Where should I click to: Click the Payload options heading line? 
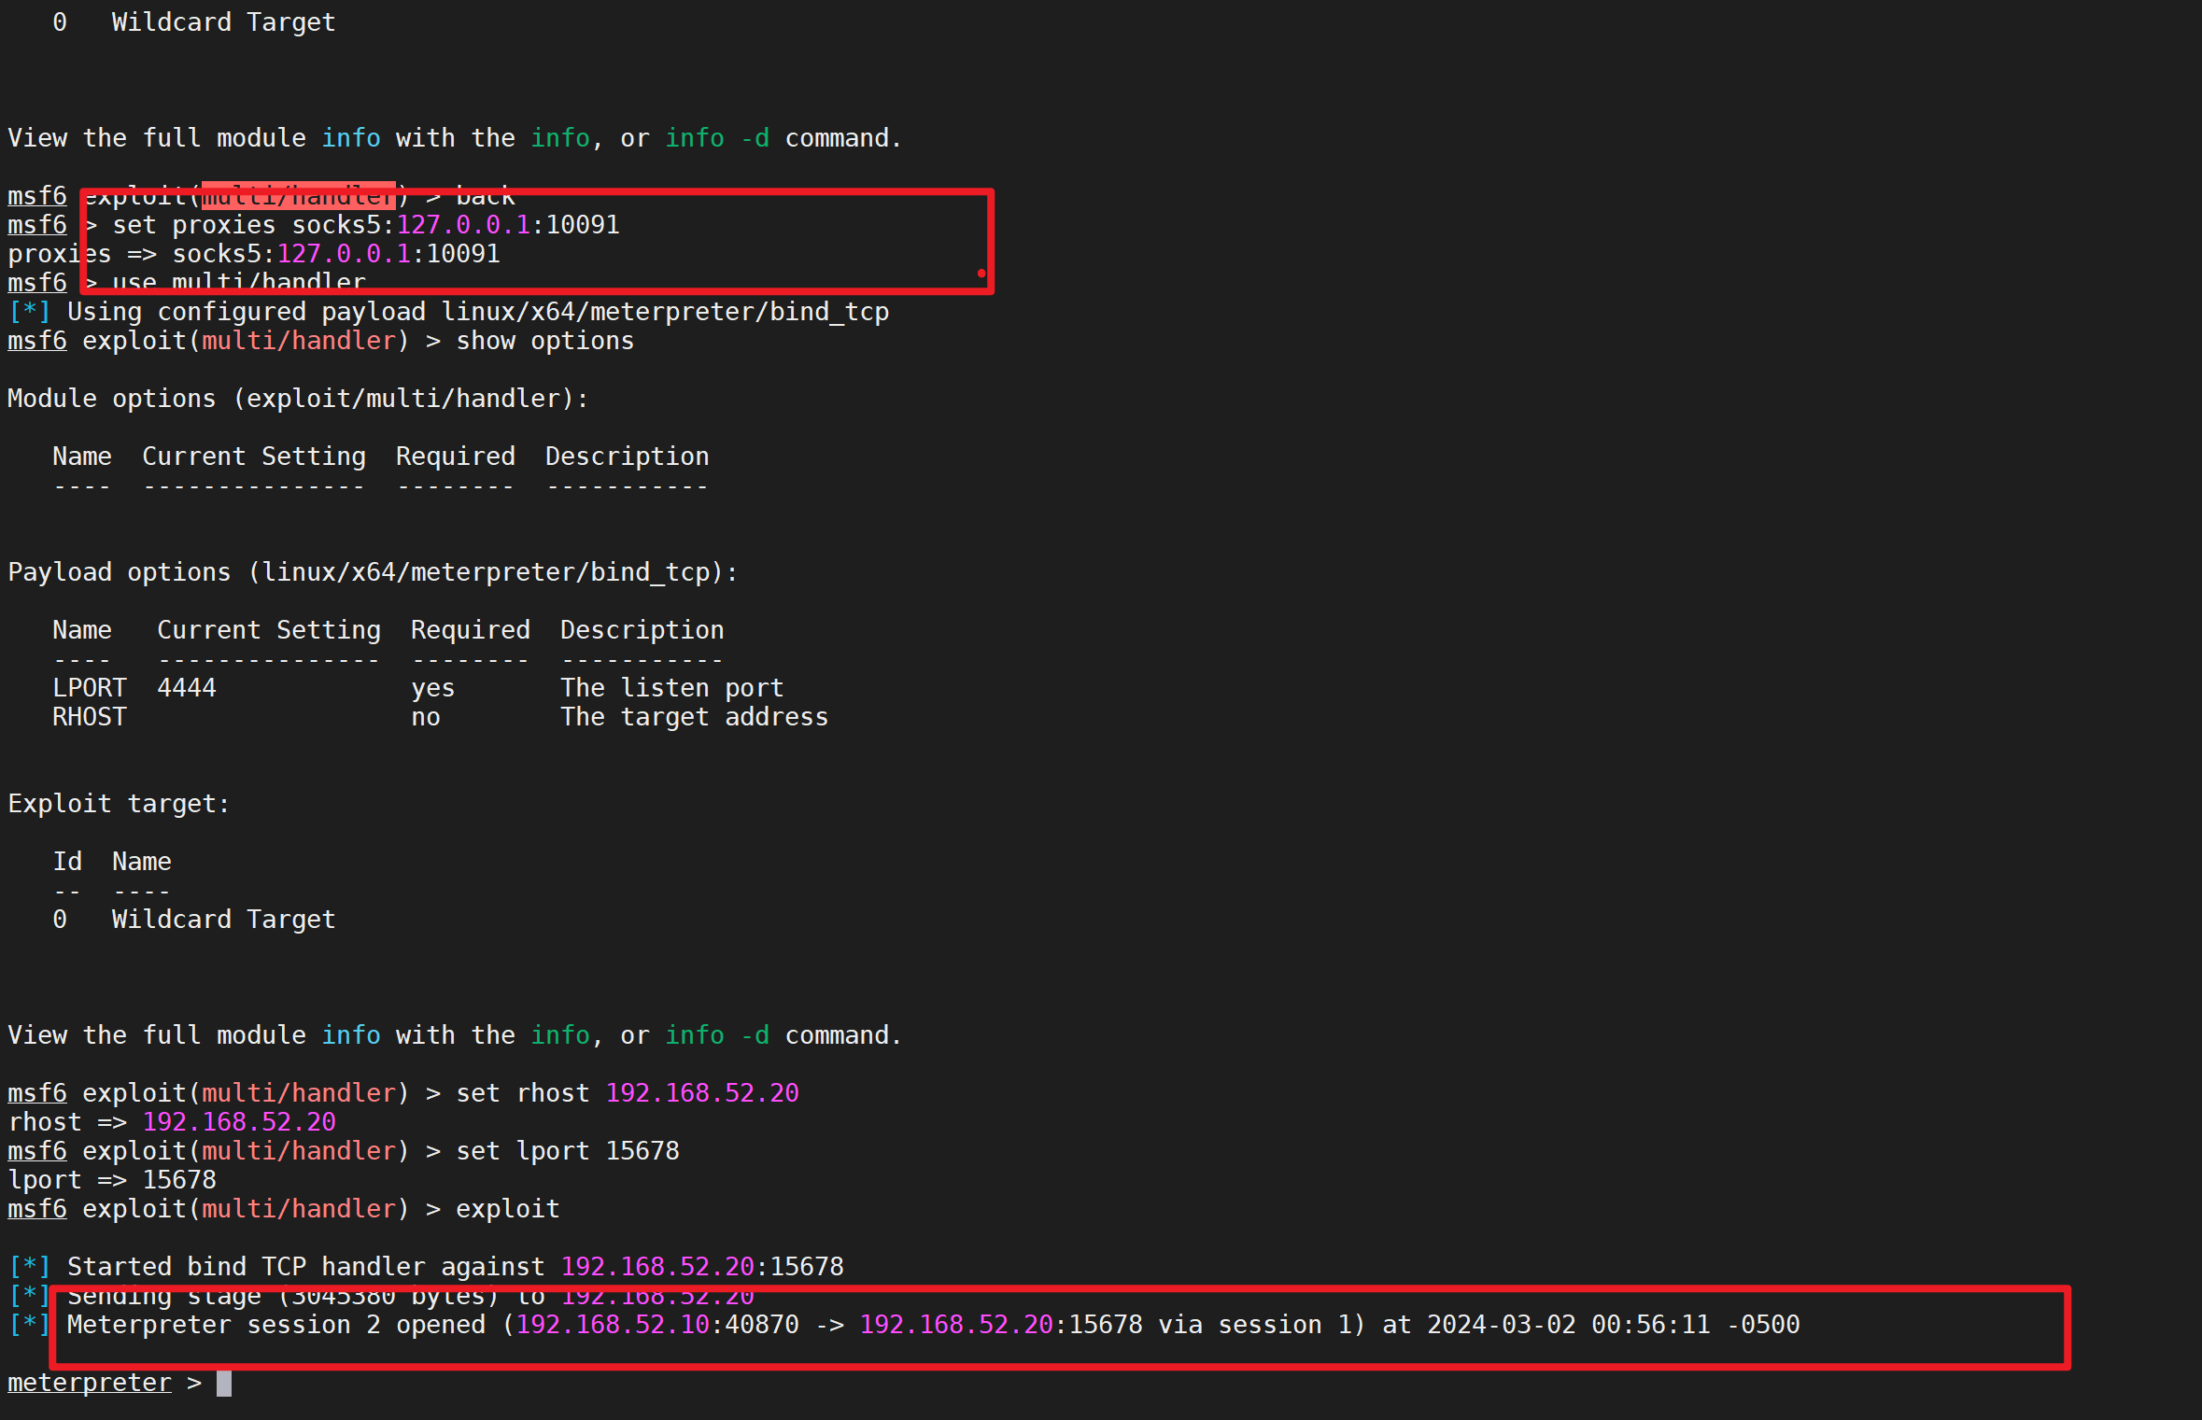point(373,572)
